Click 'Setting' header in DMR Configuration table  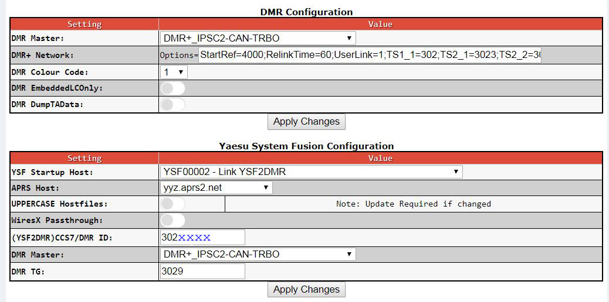pos(84,24)
